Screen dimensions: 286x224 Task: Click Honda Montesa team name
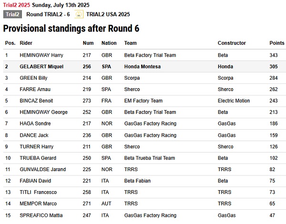pos(143,67)
